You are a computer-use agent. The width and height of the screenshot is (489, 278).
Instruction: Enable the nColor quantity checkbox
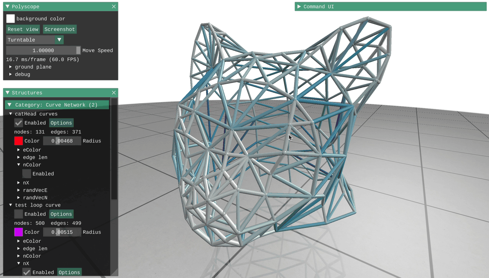coord(27,174)
